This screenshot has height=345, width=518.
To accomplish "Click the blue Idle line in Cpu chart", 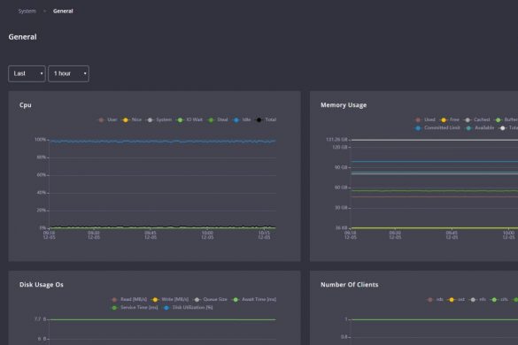I will [x=163, y=142].
